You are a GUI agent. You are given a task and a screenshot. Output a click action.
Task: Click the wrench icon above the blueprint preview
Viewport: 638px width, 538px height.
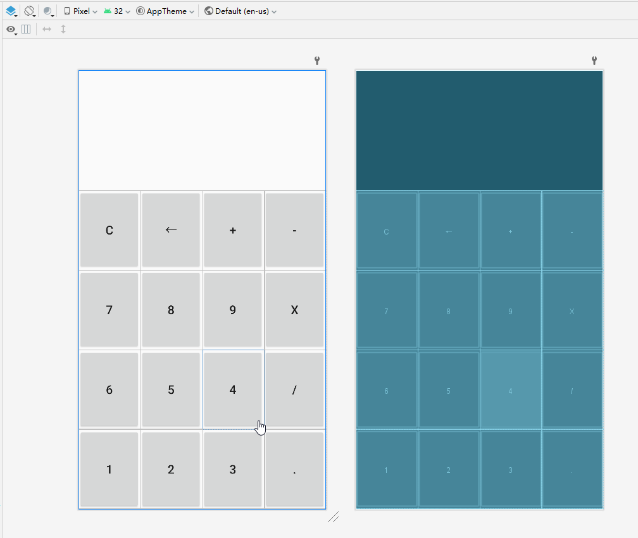coord(594,60)
